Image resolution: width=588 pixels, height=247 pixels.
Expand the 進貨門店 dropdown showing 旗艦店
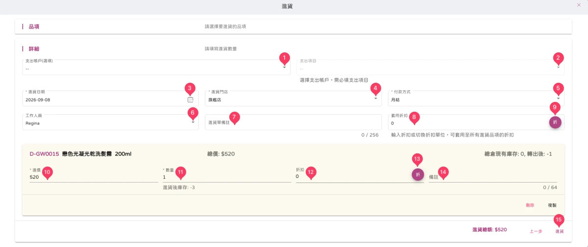coord(293,98)
